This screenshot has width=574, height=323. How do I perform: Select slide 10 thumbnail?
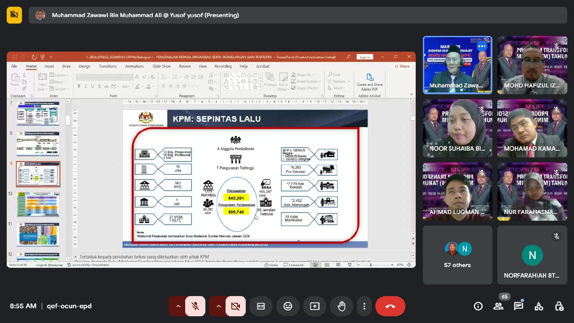[38, 204]
